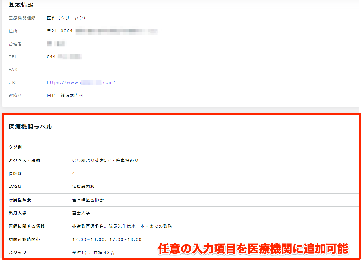Viewport: 361px width, 260px height.
Task: Click the 医師に関する情報 row label
Action: click(x=27, y=226)
